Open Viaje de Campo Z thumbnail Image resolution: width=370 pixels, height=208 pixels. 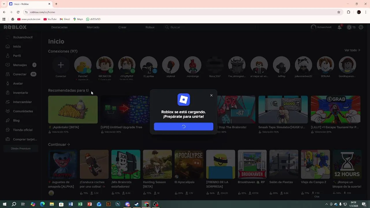(x=315, y=164)
